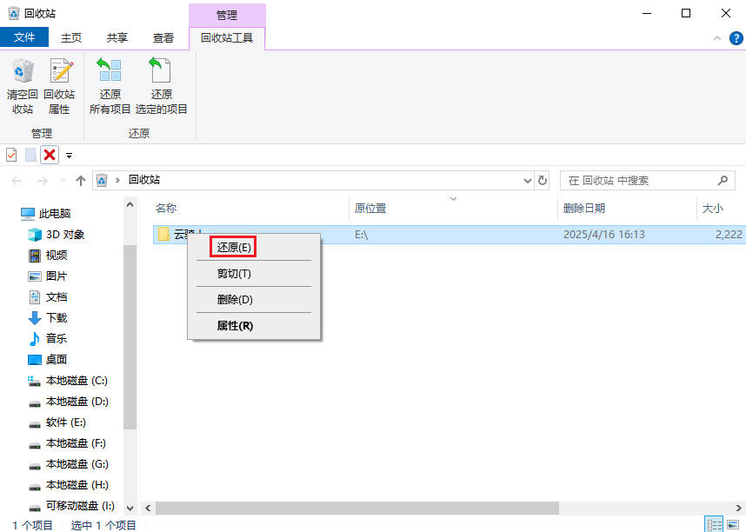Open the quick access toolbar customize dropdown
The height and width of the screenshot is (532, 746).
69,156
